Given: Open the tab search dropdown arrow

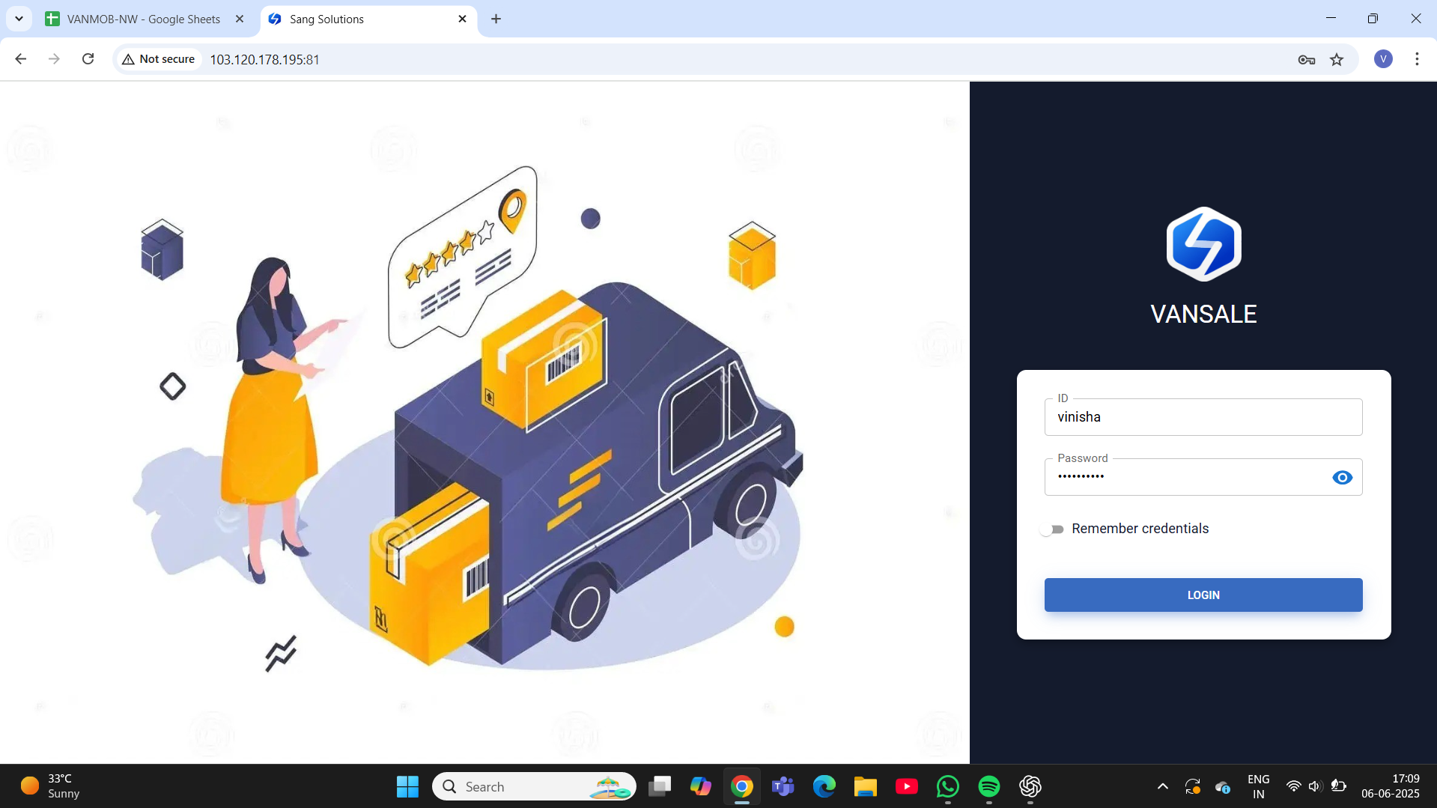Looking at the screenshot, I should (x=19, y=19).
